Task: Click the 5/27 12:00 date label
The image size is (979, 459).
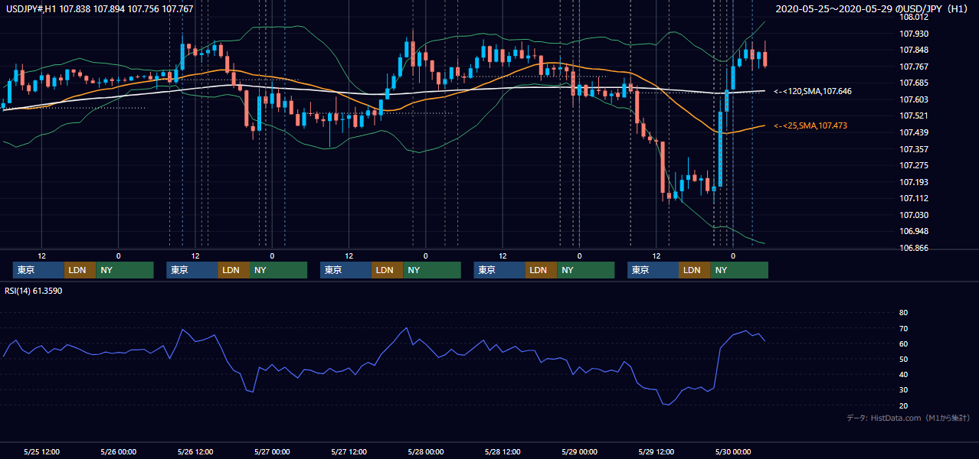Action: pos(349,451)
